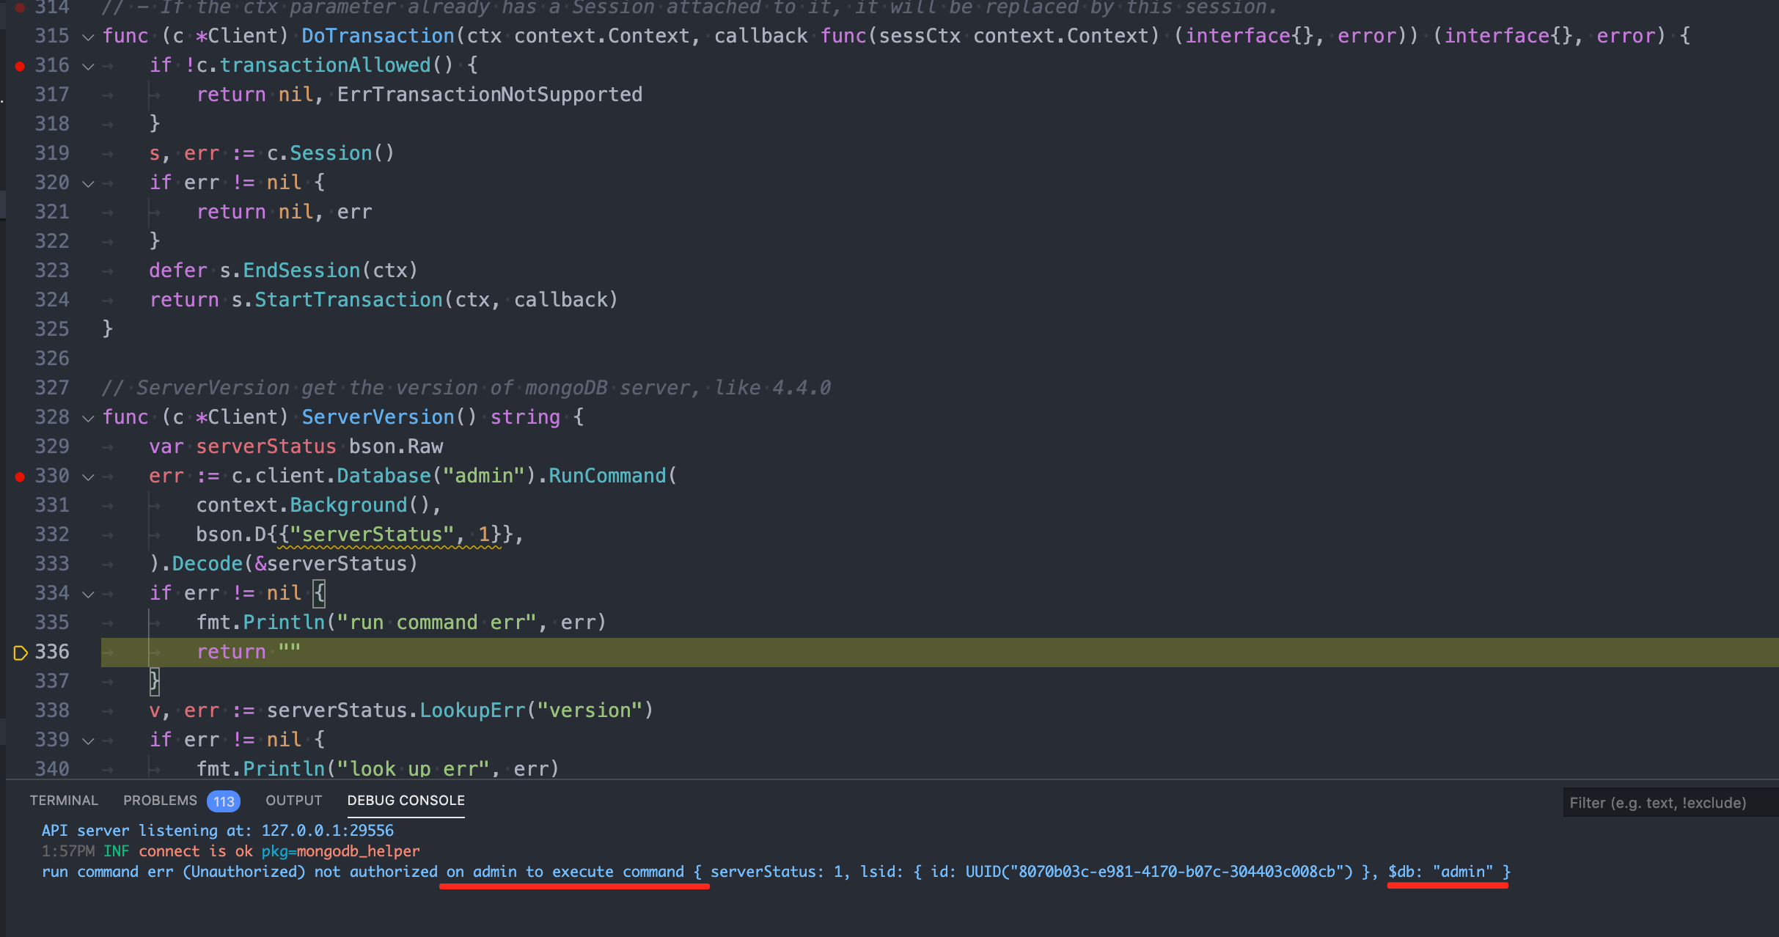
Task: Open the PROBLEMS tab
Action: (160, 801)
